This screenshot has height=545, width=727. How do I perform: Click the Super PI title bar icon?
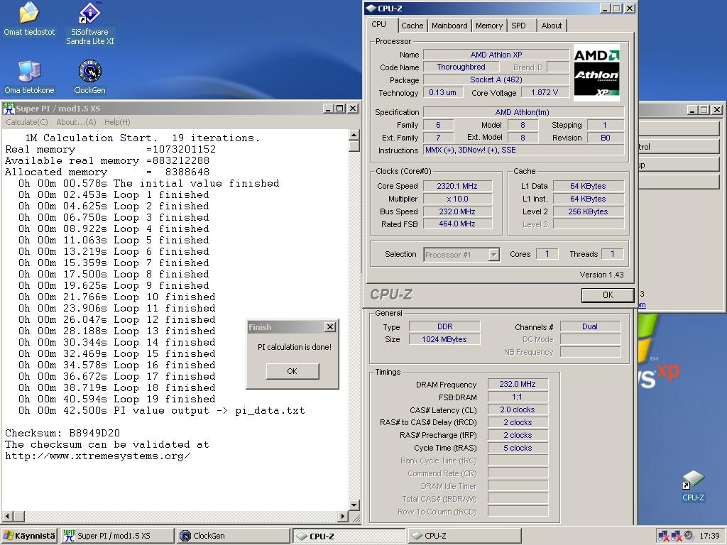pyautogui.click(x=9, y=109)
